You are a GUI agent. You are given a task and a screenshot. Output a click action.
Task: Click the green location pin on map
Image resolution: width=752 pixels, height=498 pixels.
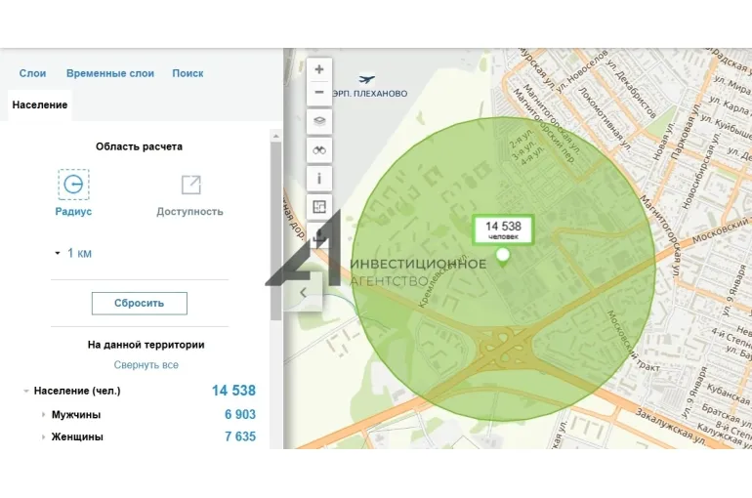(503, 257)
